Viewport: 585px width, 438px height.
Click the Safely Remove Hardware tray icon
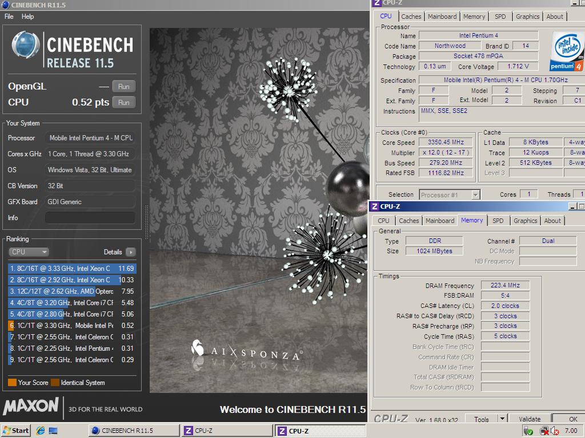coord(528,431)
